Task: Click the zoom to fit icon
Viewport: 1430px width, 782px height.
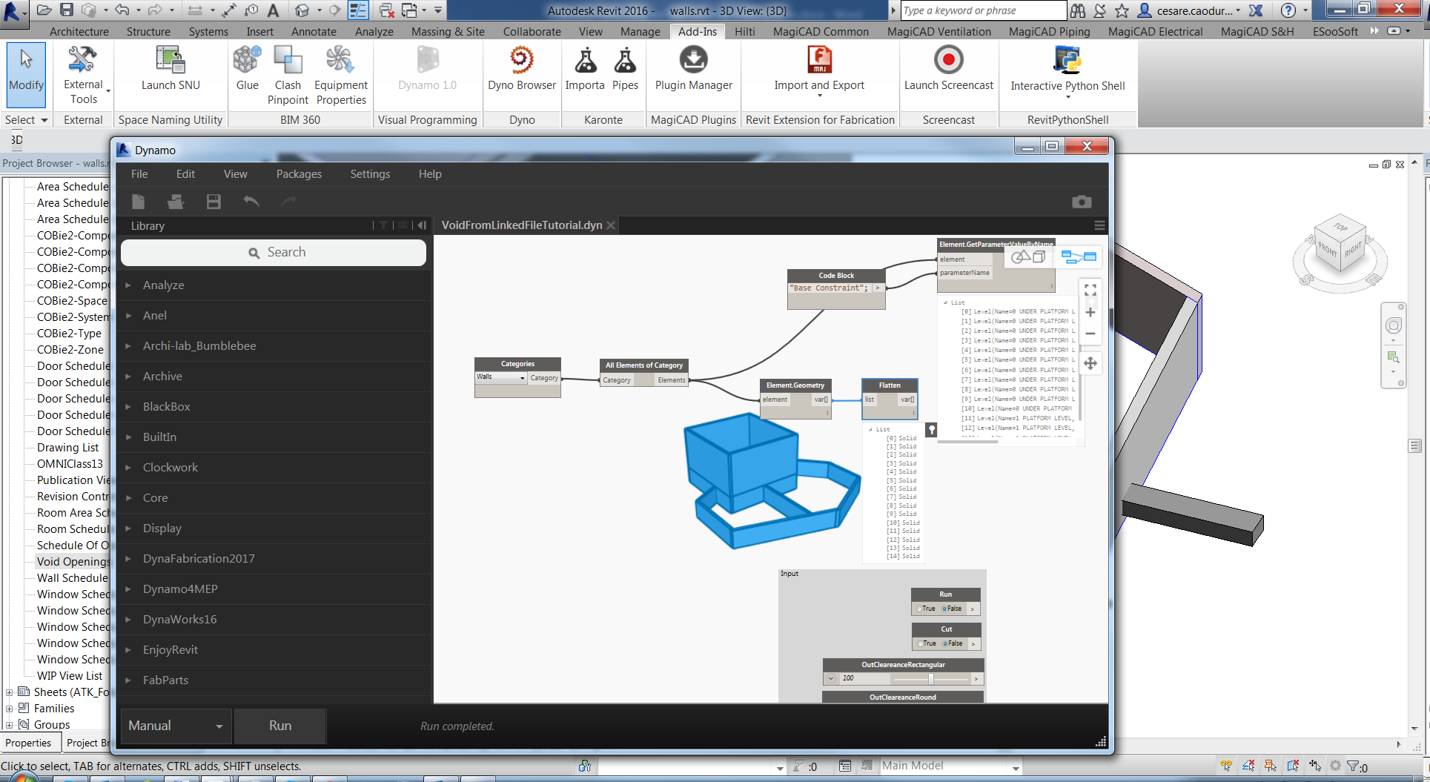Action: click(1090, 290)
